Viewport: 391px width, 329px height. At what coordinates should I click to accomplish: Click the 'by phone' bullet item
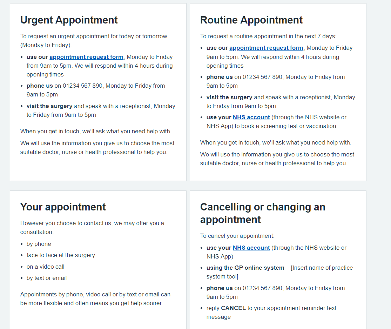tap(39, 244)
